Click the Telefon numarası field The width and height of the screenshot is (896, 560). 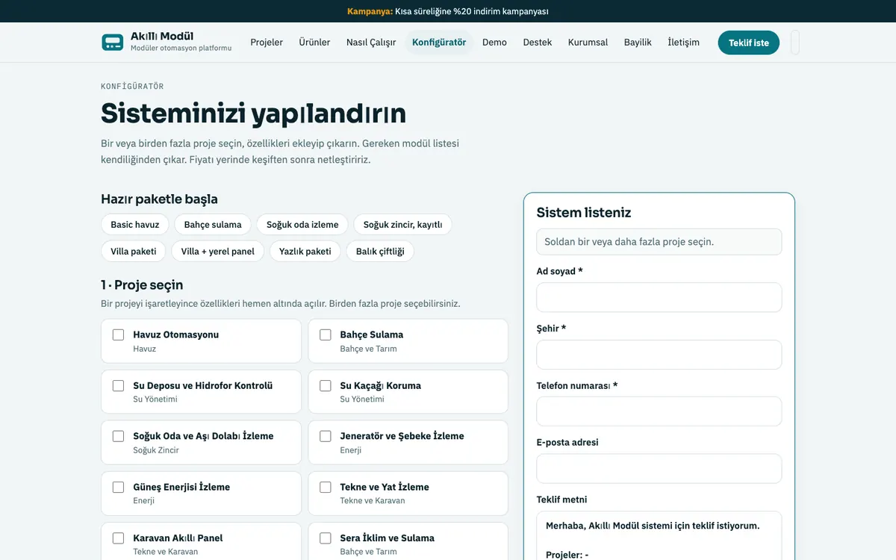point(659,411)
